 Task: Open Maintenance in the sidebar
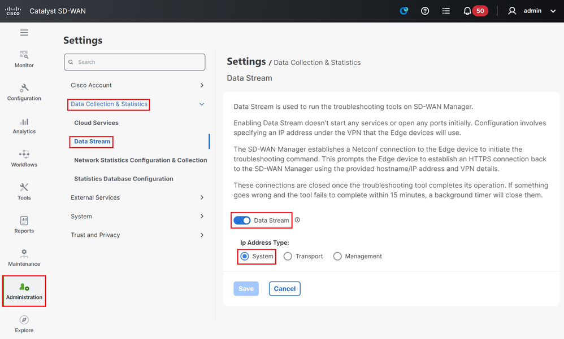pyautogui.click(x=24, y=258)
